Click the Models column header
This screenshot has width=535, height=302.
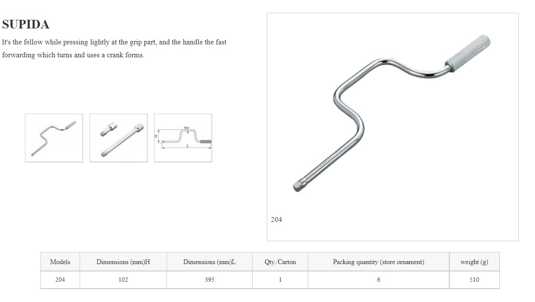click(x=60, y=262)
